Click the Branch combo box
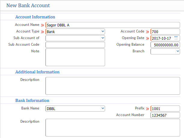 [x=165, y=51]
